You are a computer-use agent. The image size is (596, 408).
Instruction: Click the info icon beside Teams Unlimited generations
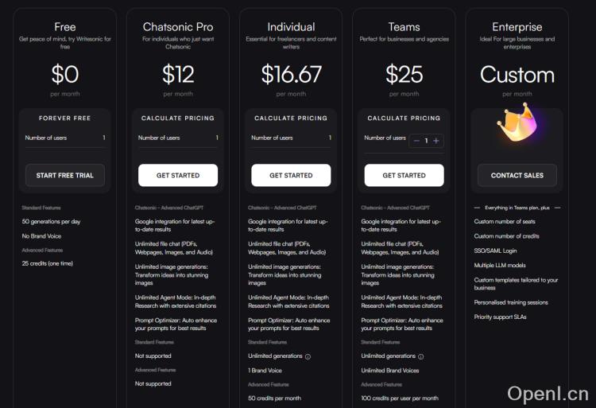coord(421,356)
